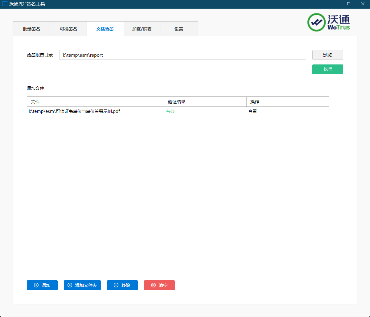
Task: Click the 操作 column header
Action: click(287, 102)
